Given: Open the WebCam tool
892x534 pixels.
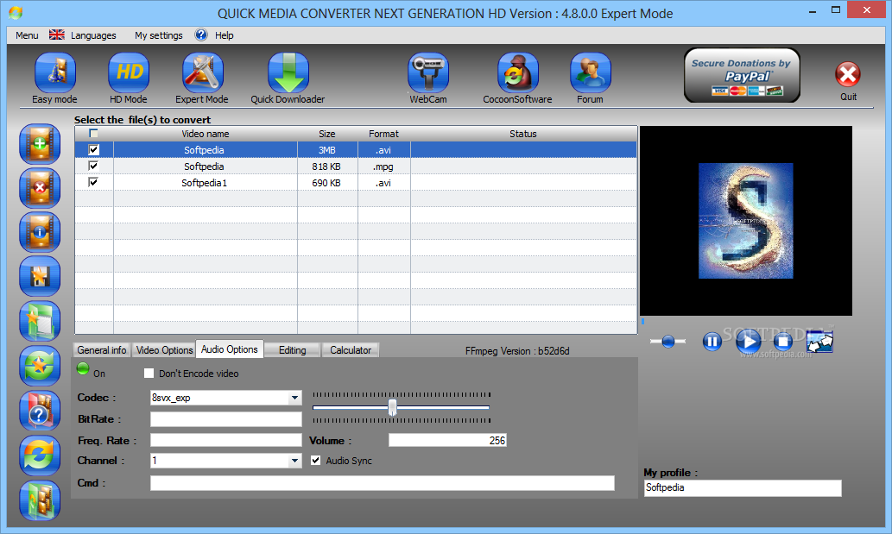Looking at the screenshot, I should 428,72.
